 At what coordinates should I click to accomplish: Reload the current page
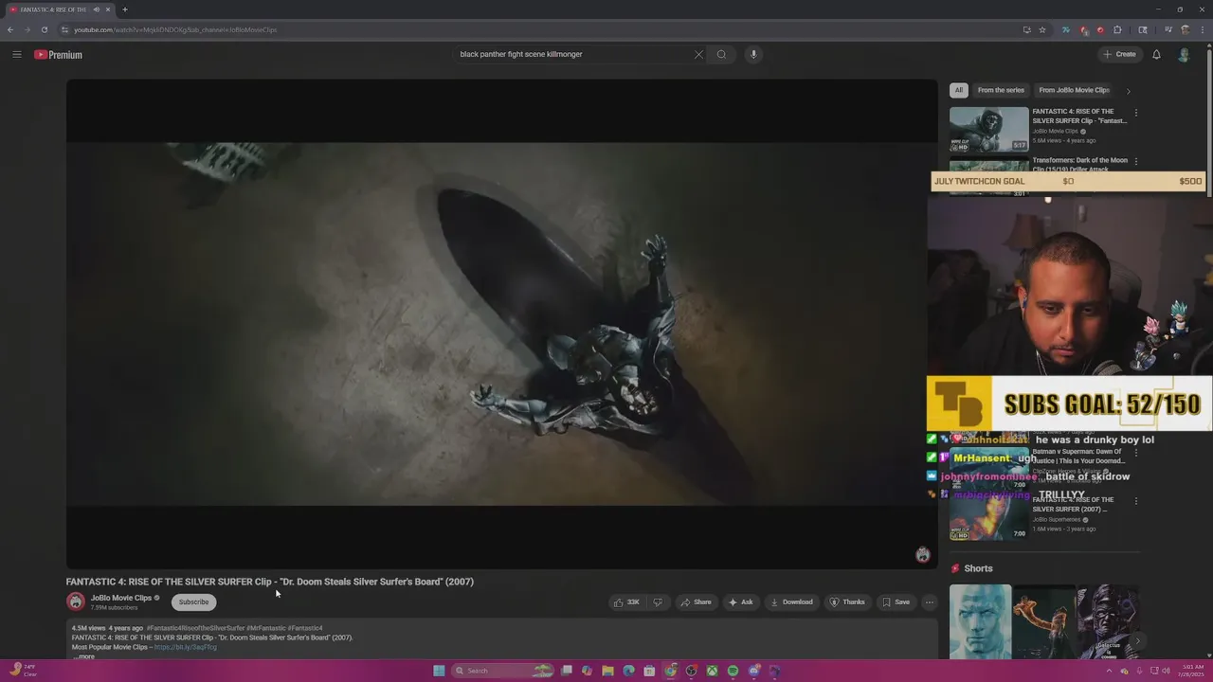tap(44, 29)
